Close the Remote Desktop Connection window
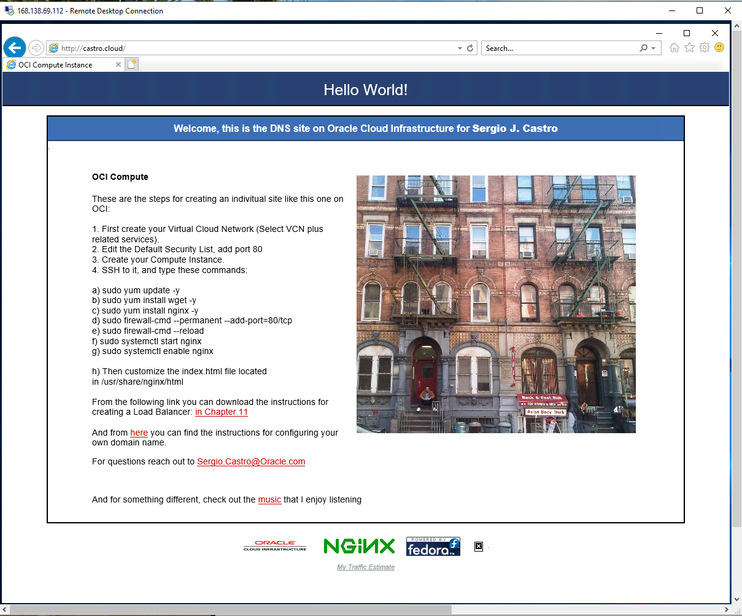The image size is (742, 616). coord(728,10)
